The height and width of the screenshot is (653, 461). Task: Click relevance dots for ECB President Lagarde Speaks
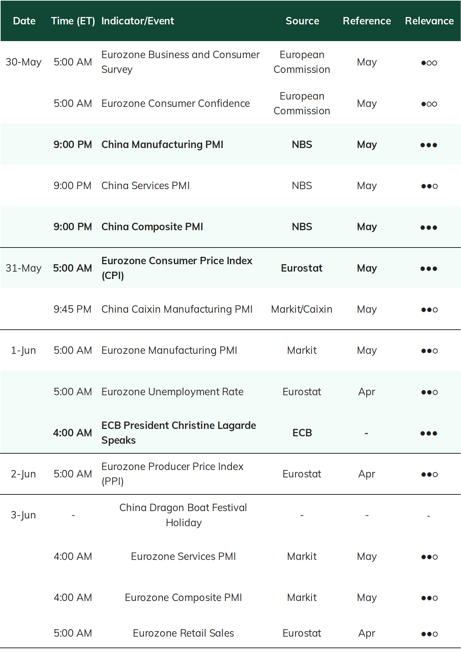pos(429,433)
